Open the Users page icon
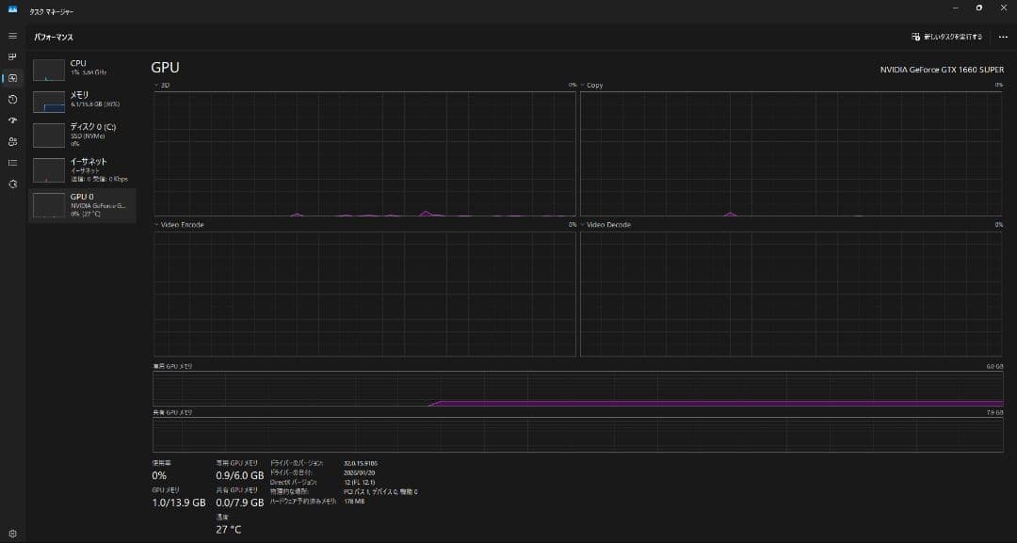The width and height of the screenshot is (1017, 543). 12,141
